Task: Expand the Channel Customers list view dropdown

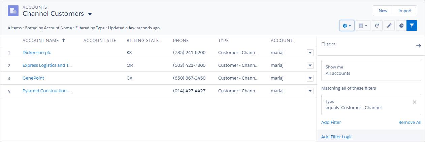Action: [x=90, y=14]
